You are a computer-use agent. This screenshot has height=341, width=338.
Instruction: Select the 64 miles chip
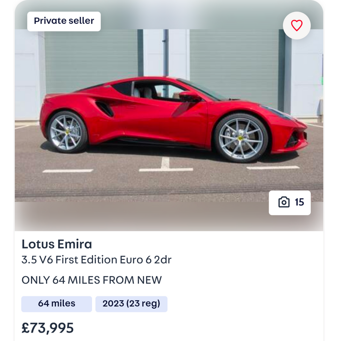[x=56, y=304]
